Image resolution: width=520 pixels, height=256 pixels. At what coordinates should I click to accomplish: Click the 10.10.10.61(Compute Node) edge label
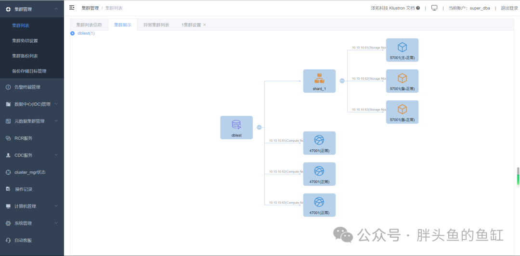point(286,141)
